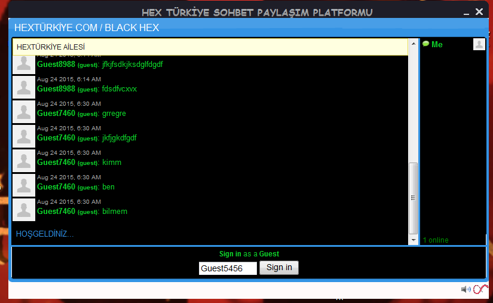Click scrollbar up arrow in chat

tap(413, 44)
